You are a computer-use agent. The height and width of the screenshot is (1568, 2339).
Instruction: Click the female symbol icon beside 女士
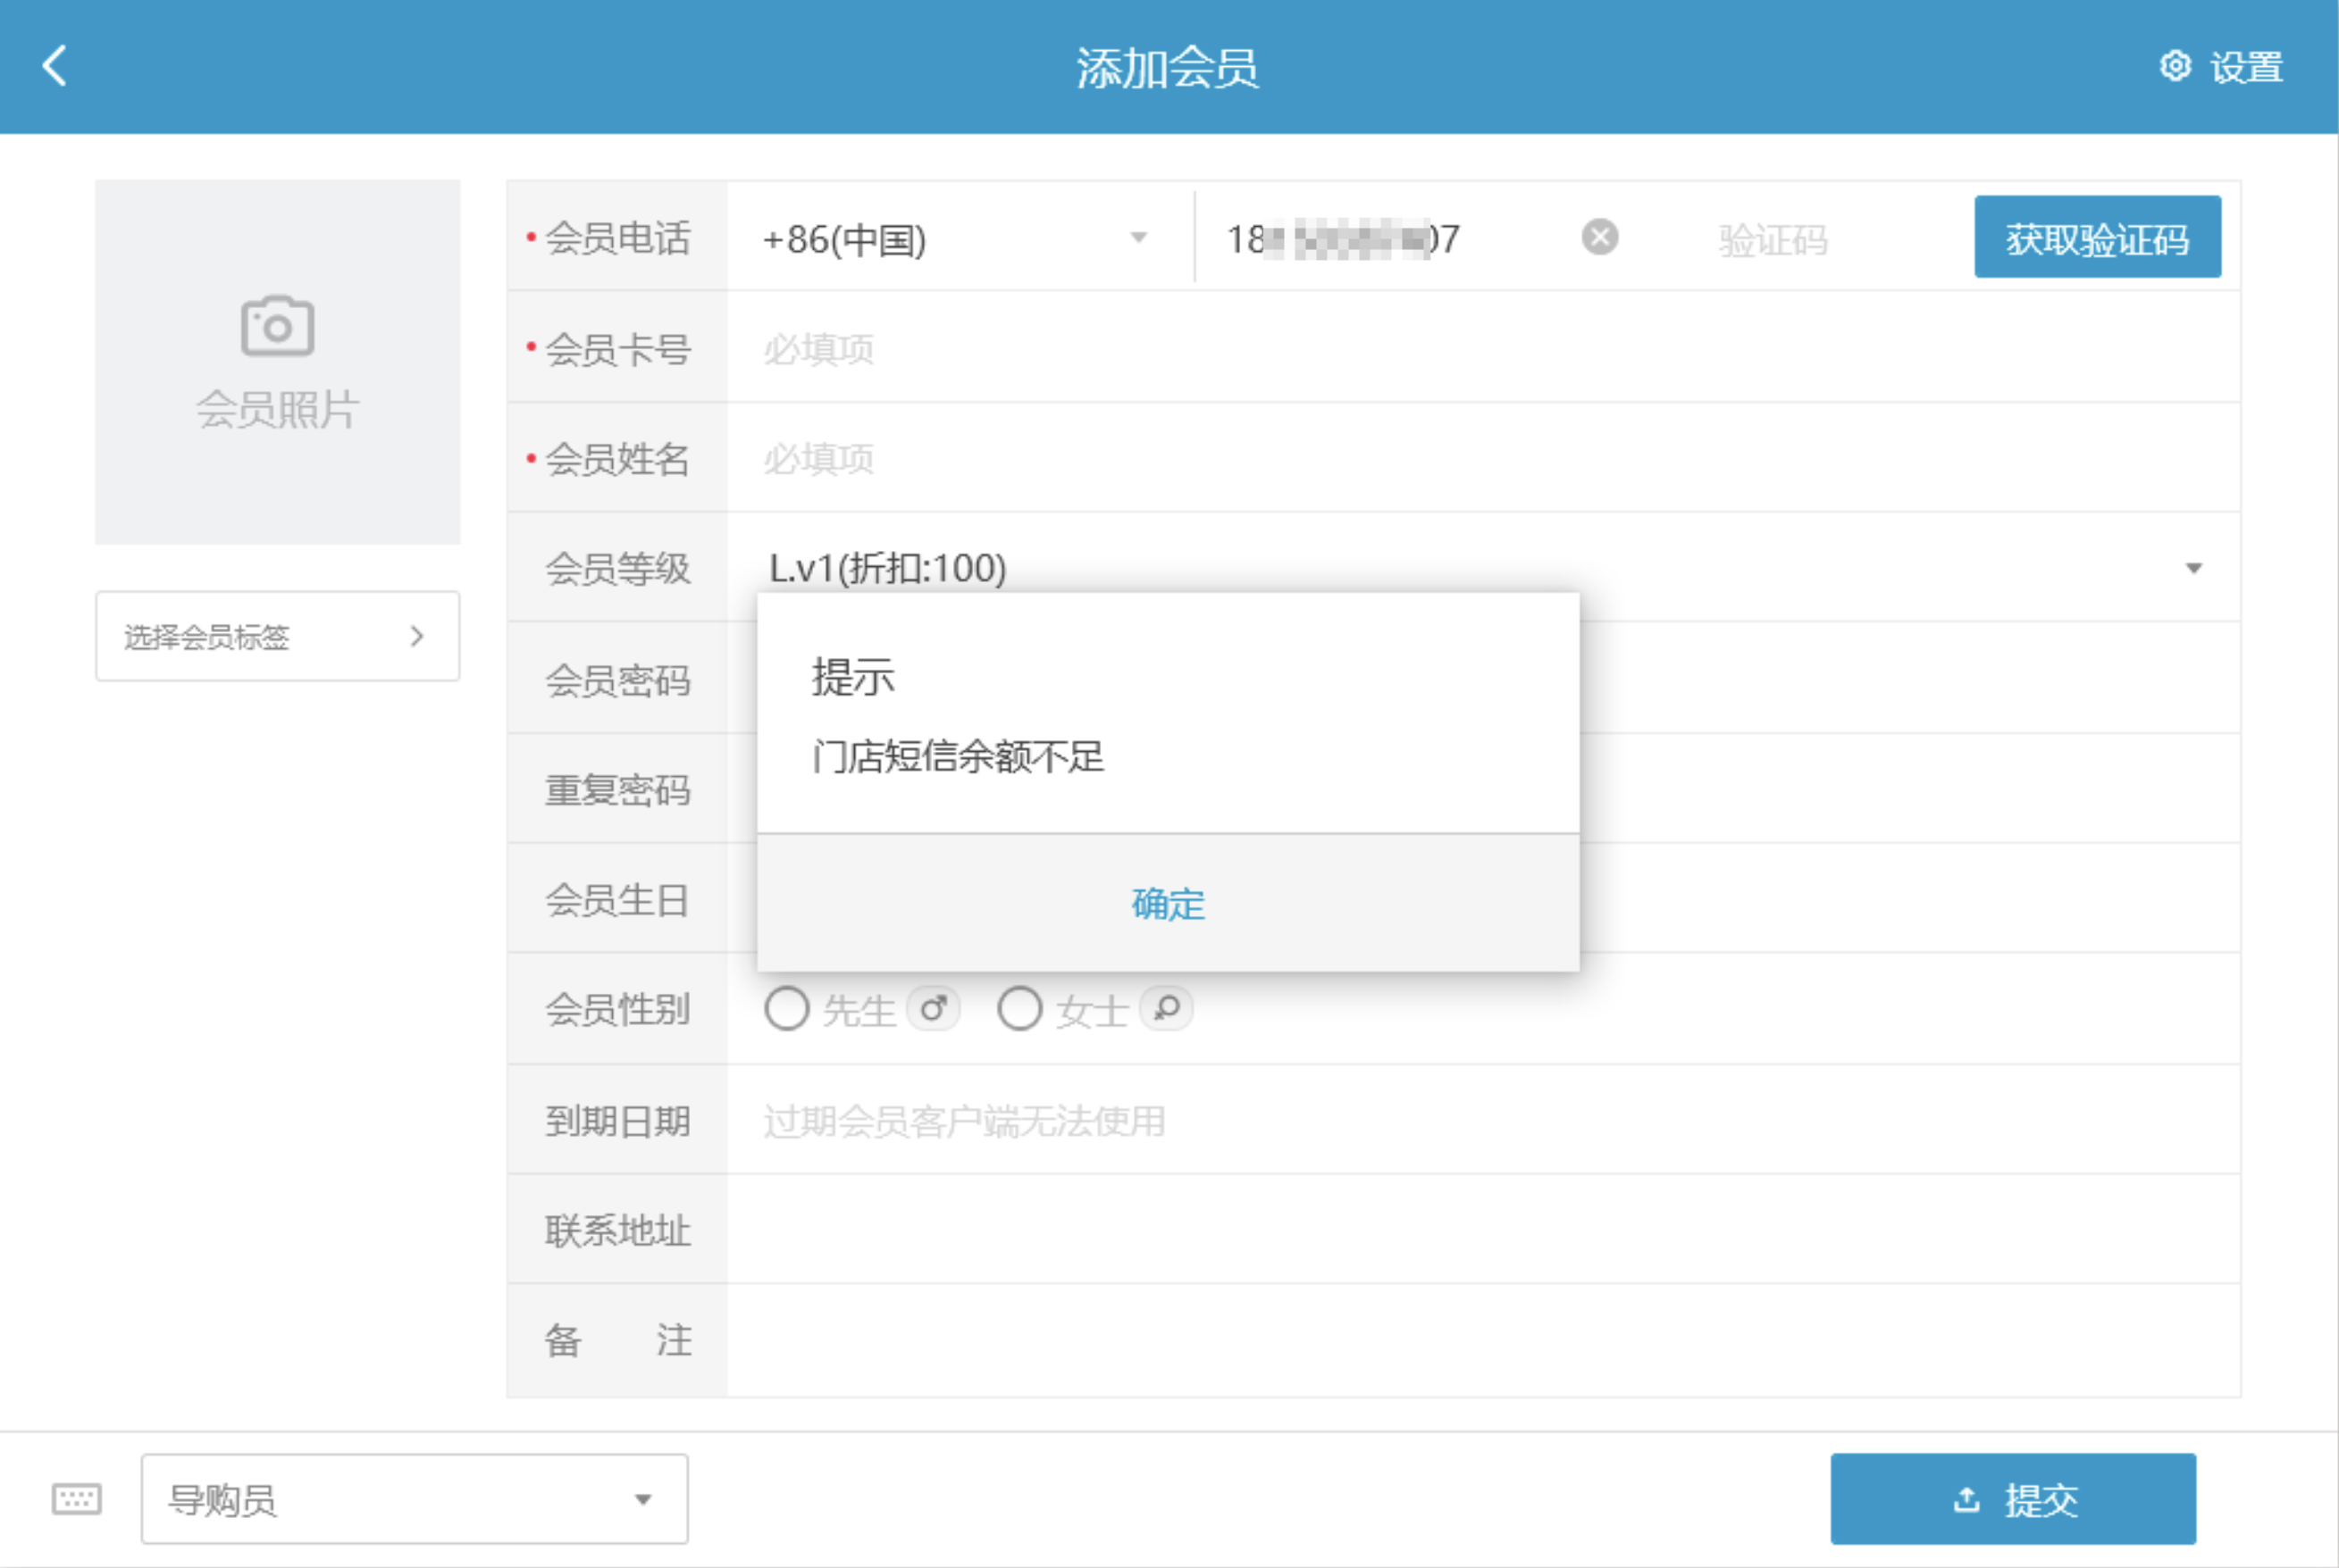click(1167, 1009)
